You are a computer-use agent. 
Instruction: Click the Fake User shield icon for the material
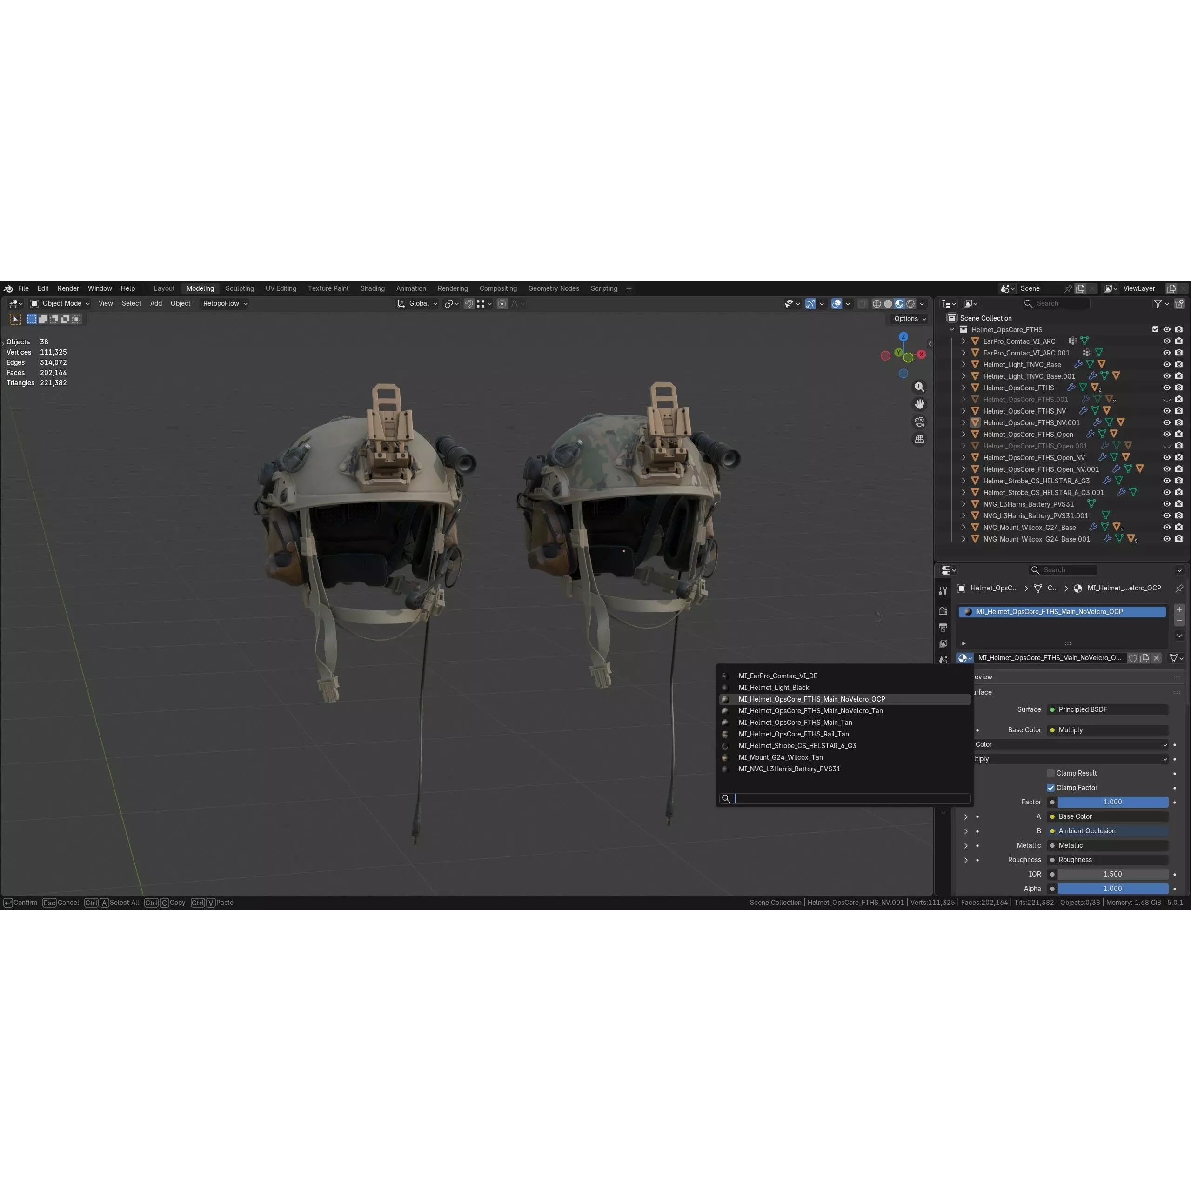[x=1133, y=658]
